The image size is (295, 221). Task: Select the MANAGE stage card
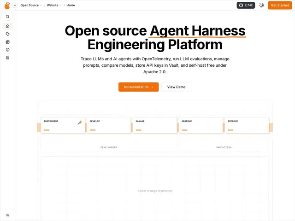click(155, 125)
